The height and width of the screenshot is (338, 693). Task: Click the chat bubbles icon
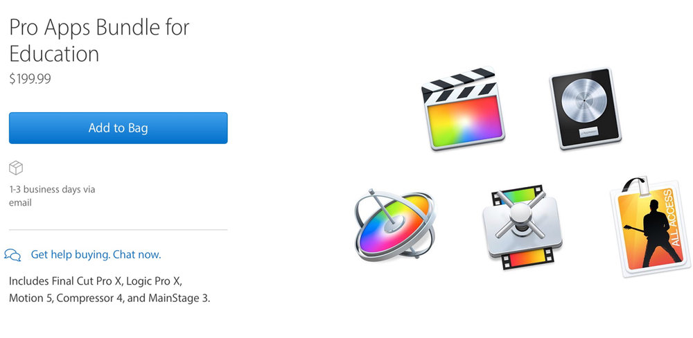pyautogui.click(x=12, y=254)
